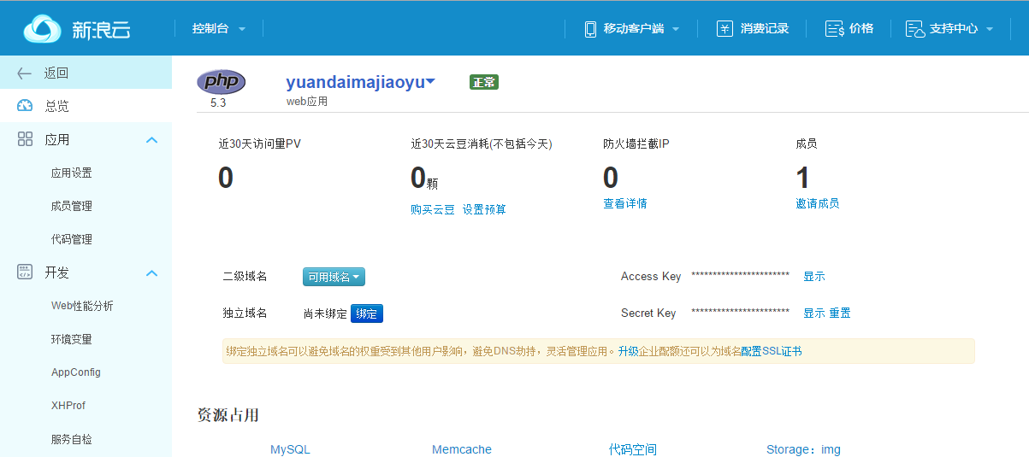Open Web性能分析 in sidebar
This screenshot has width=1029, height=457.
tap(82, 306)
